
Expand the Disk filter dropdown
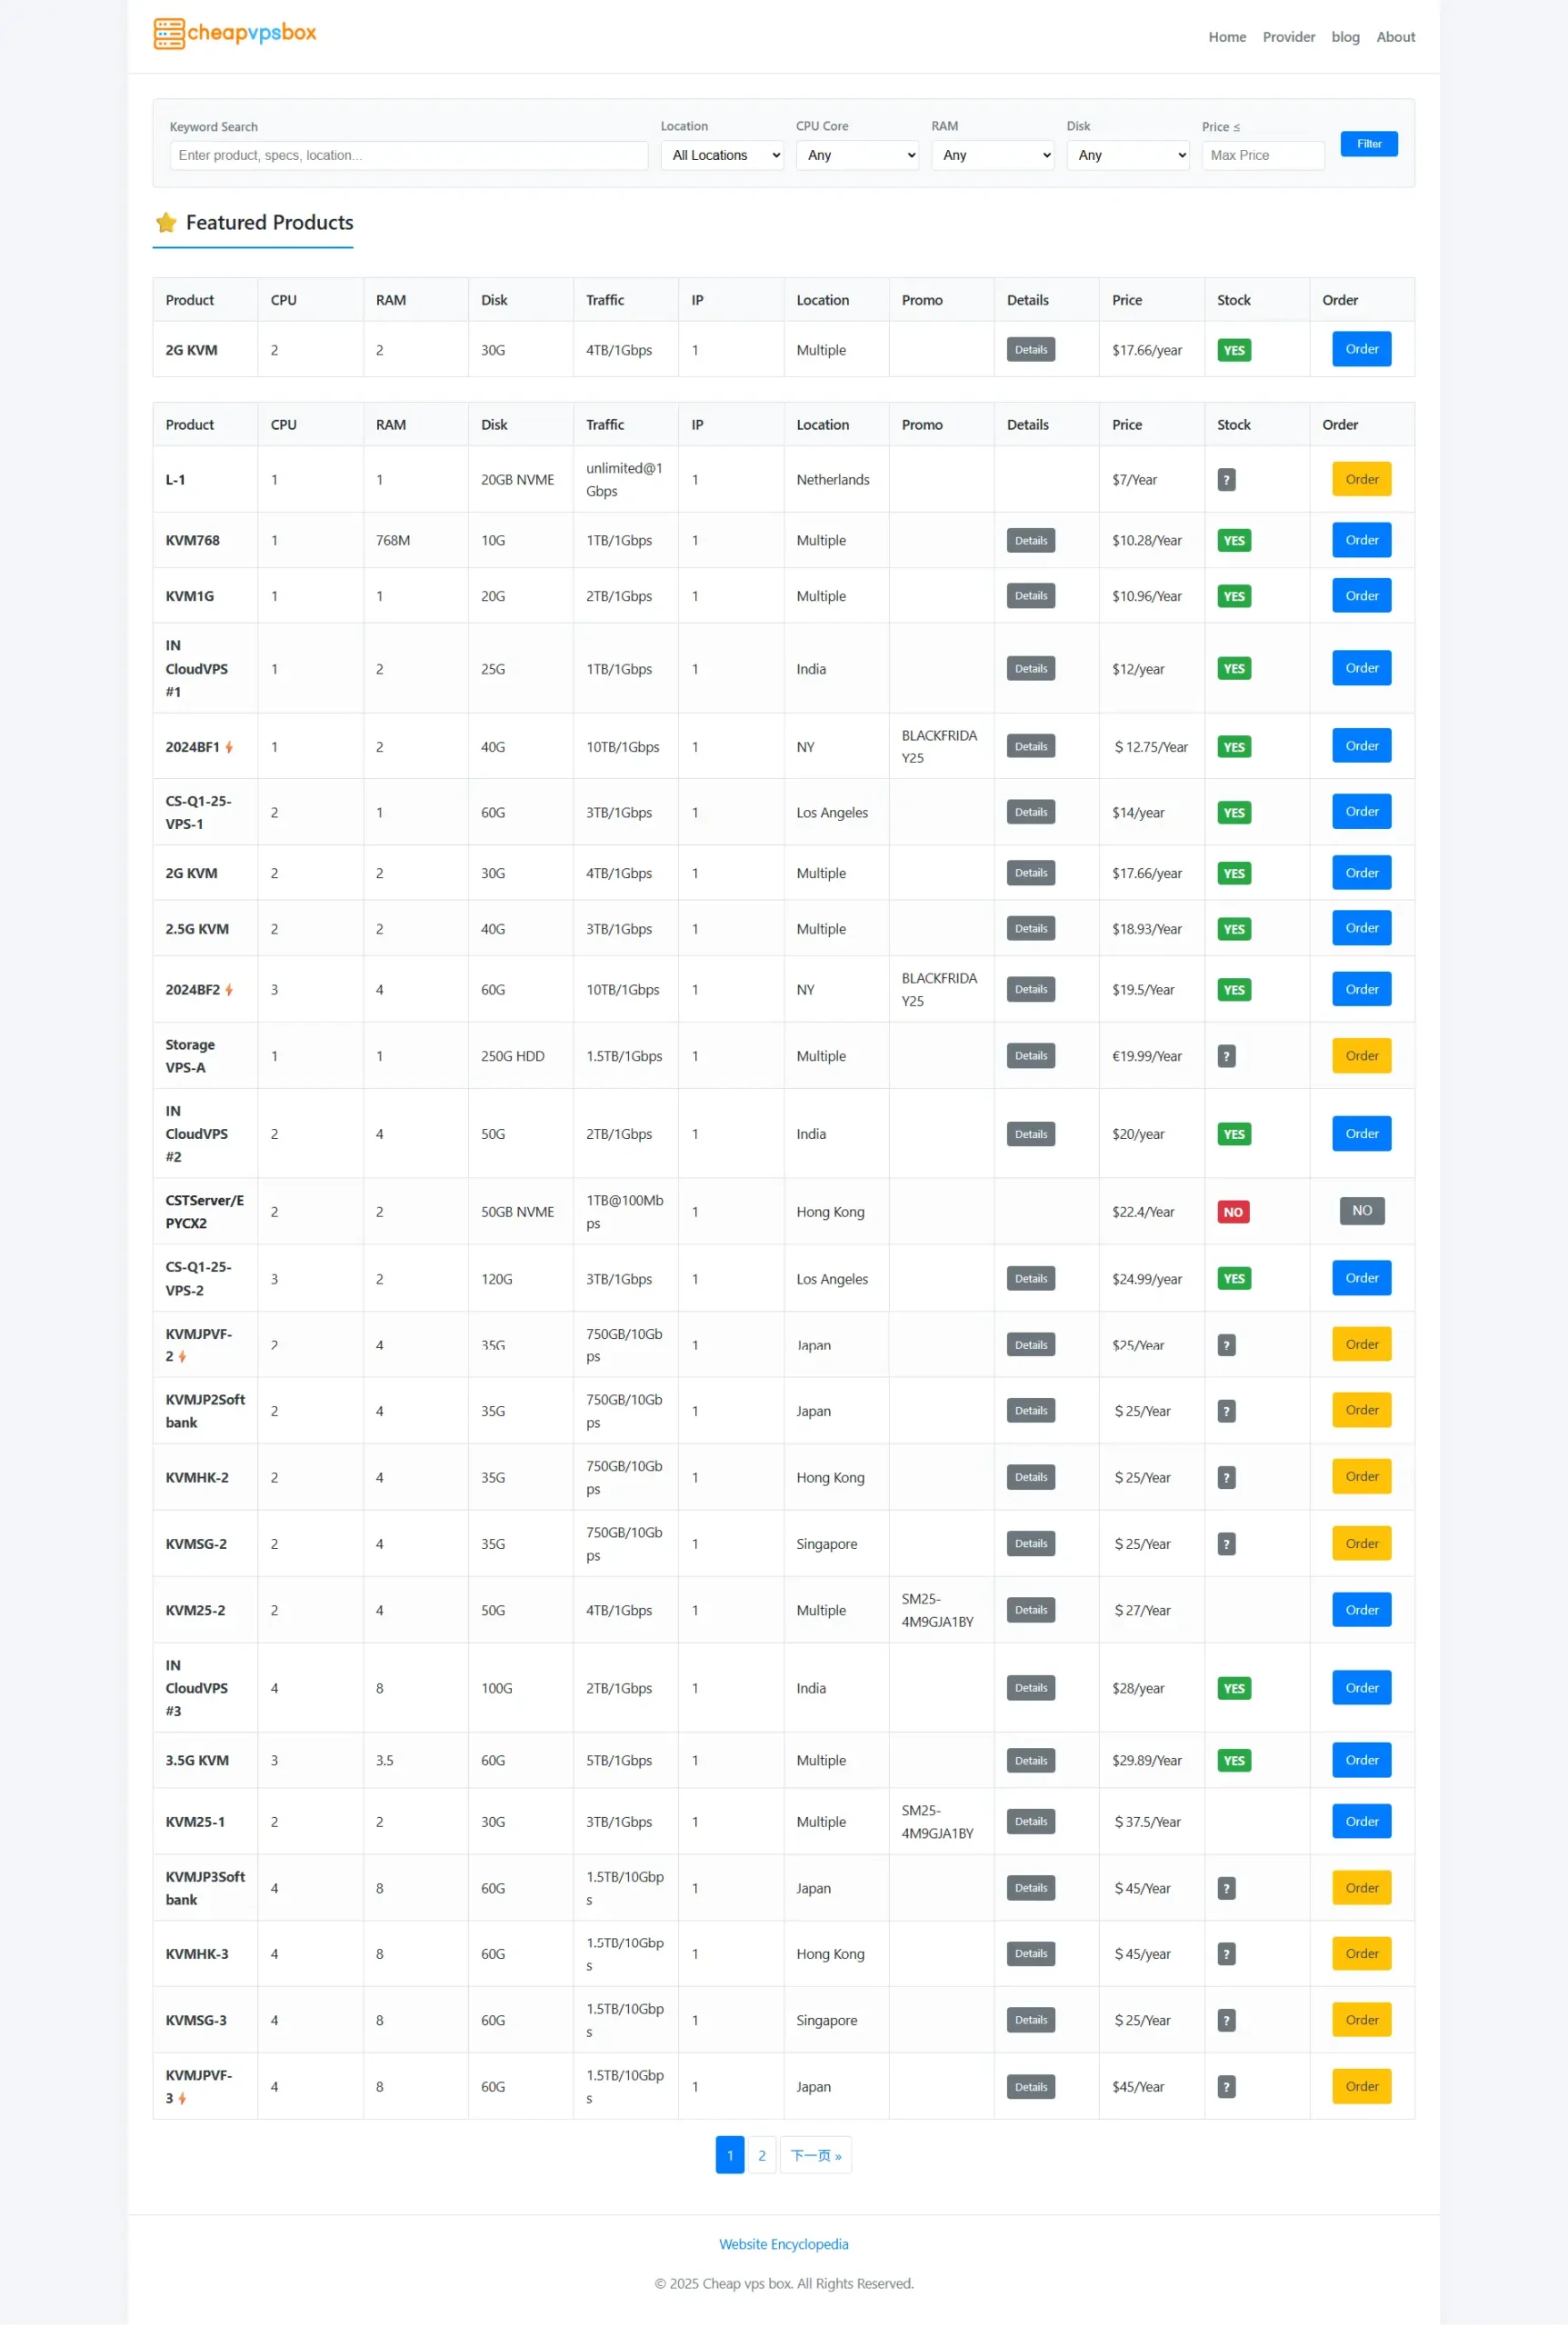coord(1128,155)
